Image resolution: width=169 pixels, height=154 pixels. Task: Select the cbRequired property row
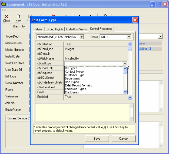(x=50, y=73)
